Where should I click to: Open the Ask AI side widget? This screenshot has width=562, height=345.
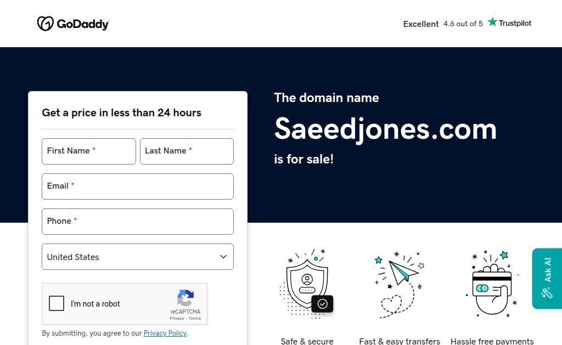[x=547, y=278]
